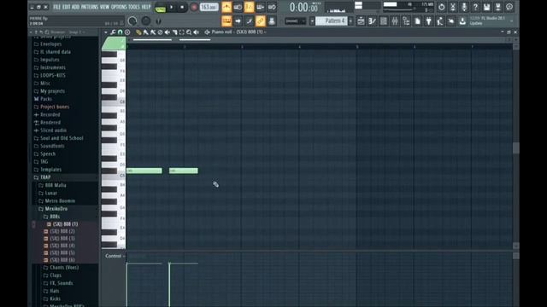Collapse the TRAP folder in browser
This screenshot has width=547, height=307.
pos(45,177)
